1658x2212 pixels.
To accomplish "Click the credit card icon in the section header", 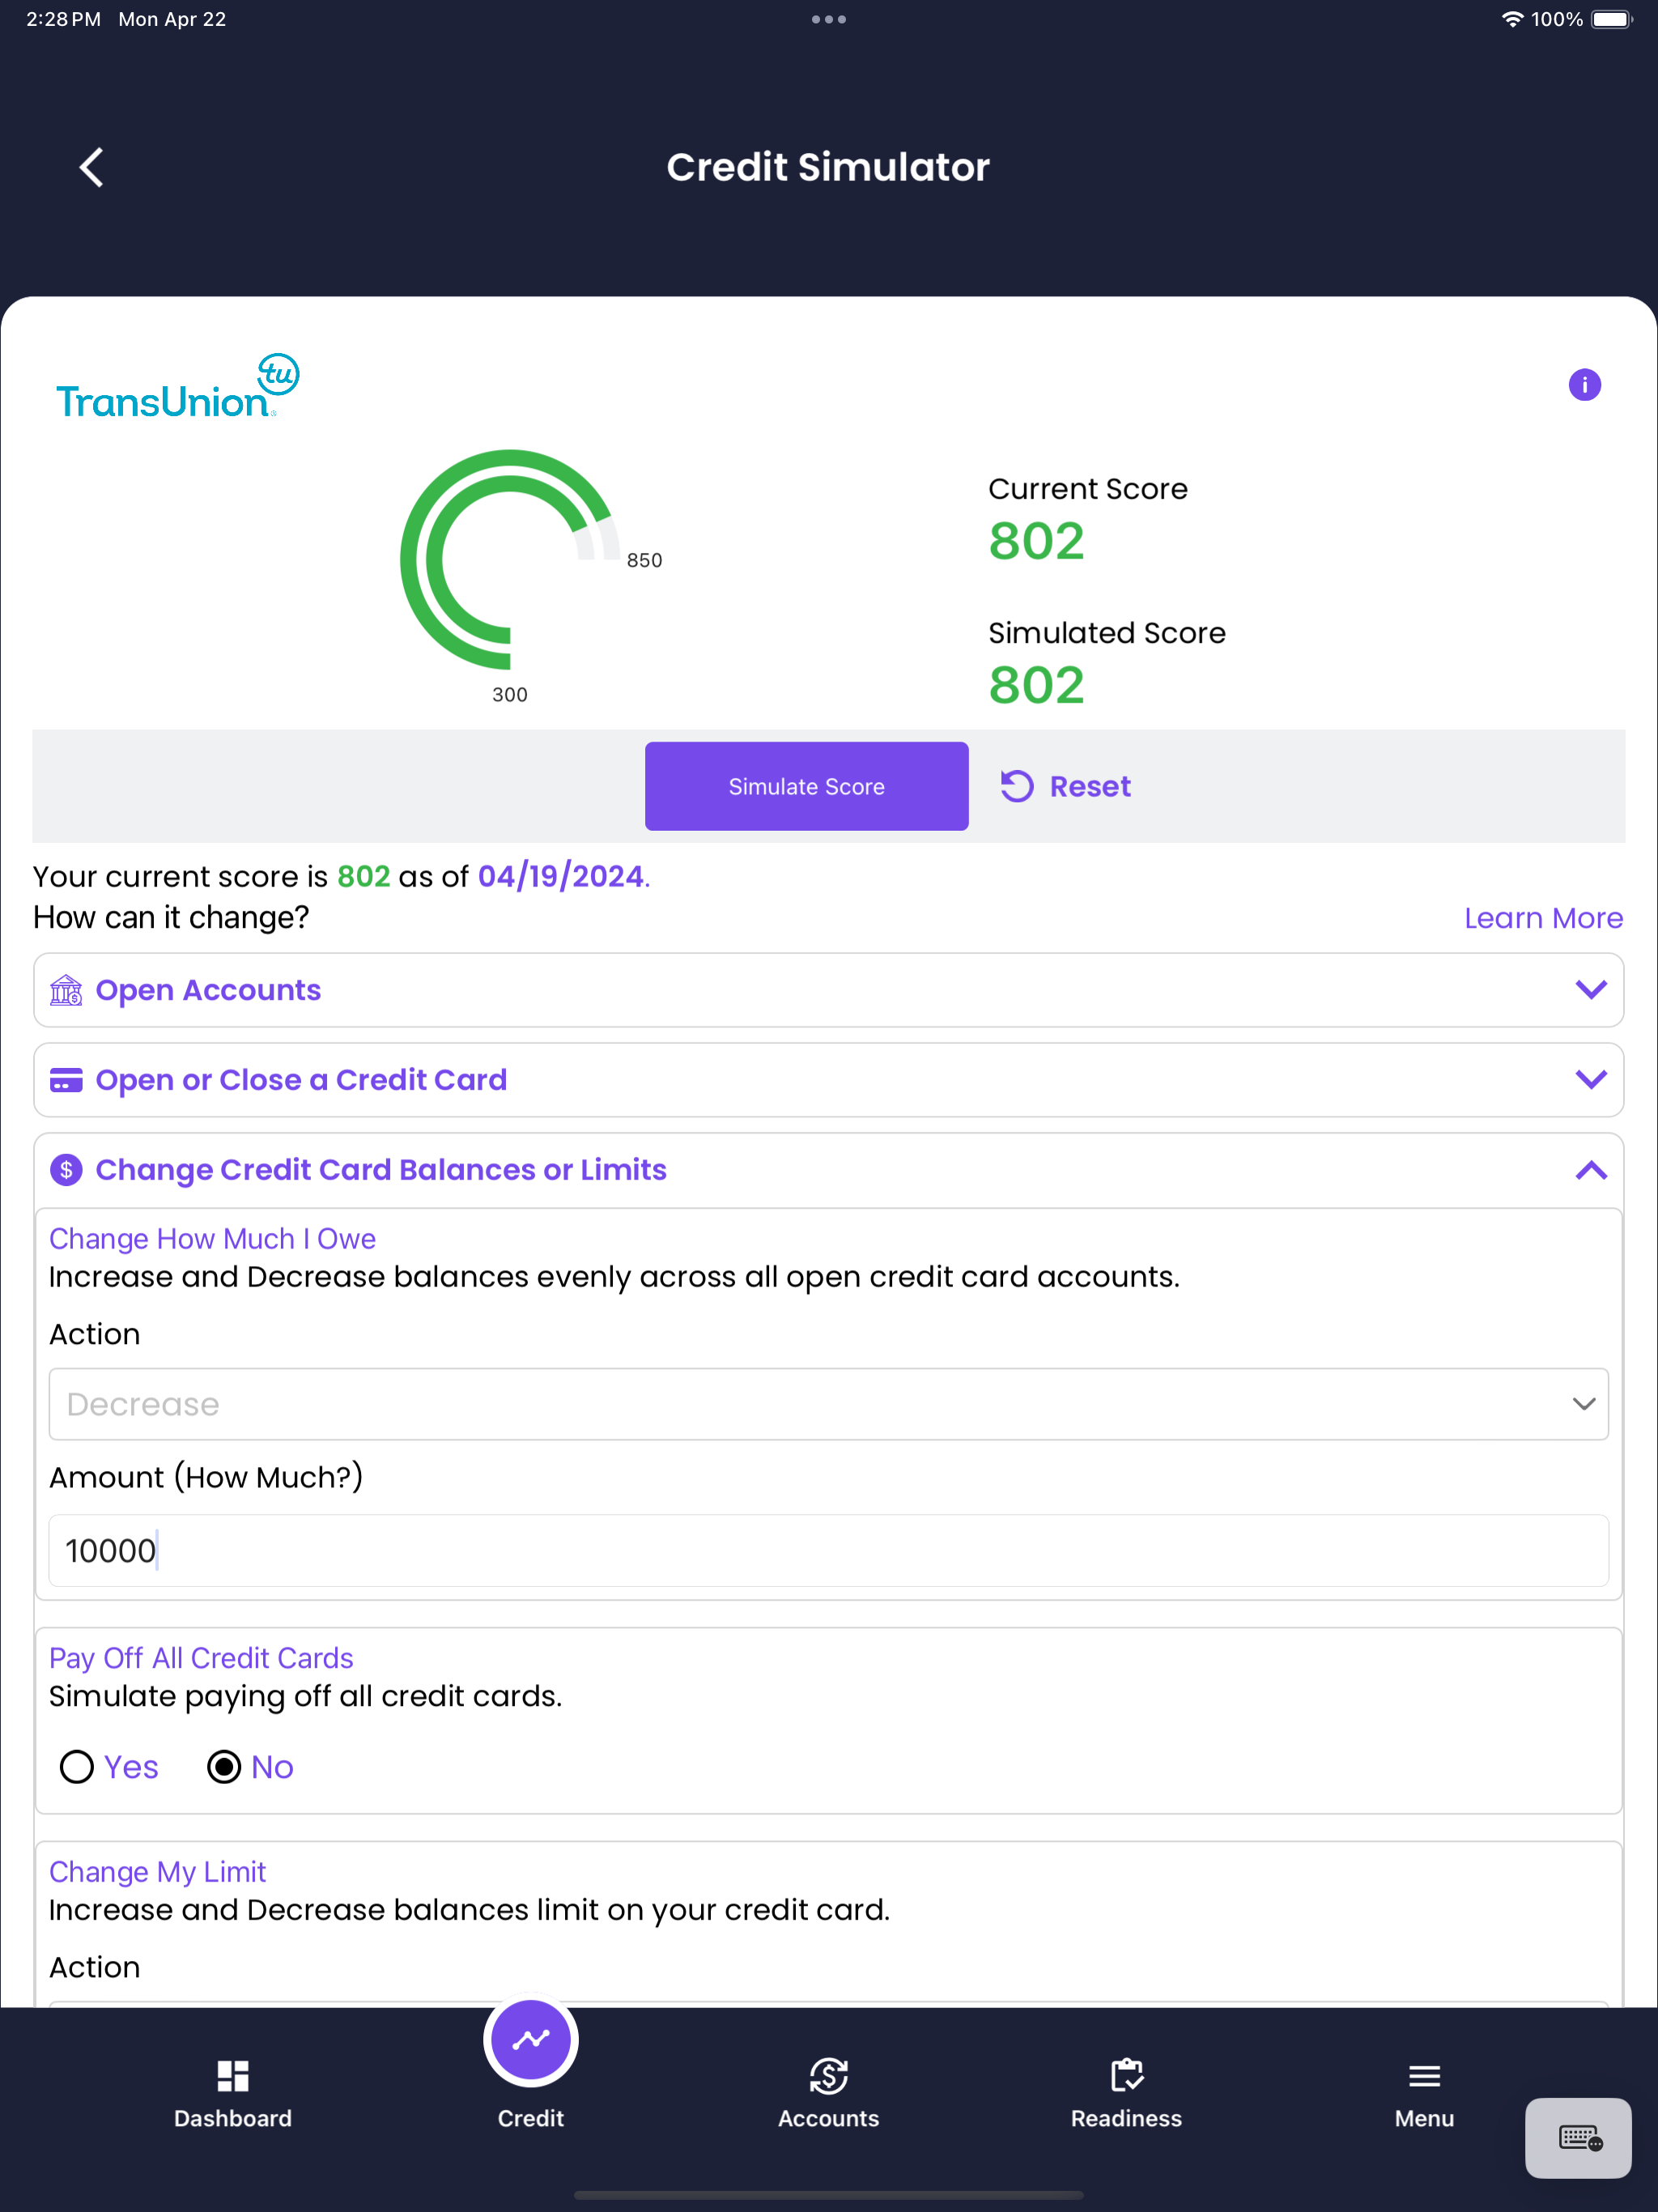I will (66, 1080).
